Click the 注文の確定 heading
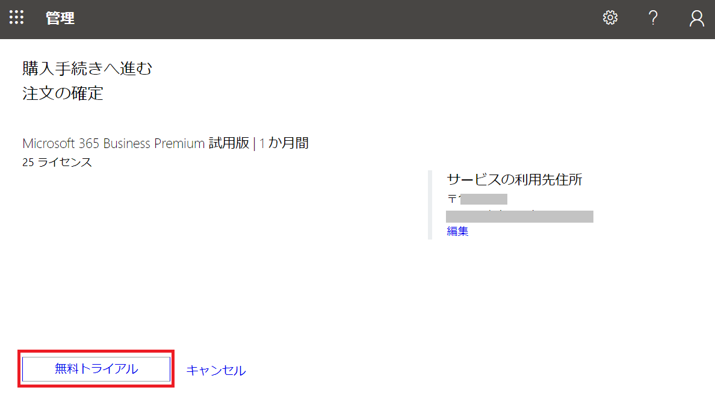715x405 pixels. click(x=63, y=93)
